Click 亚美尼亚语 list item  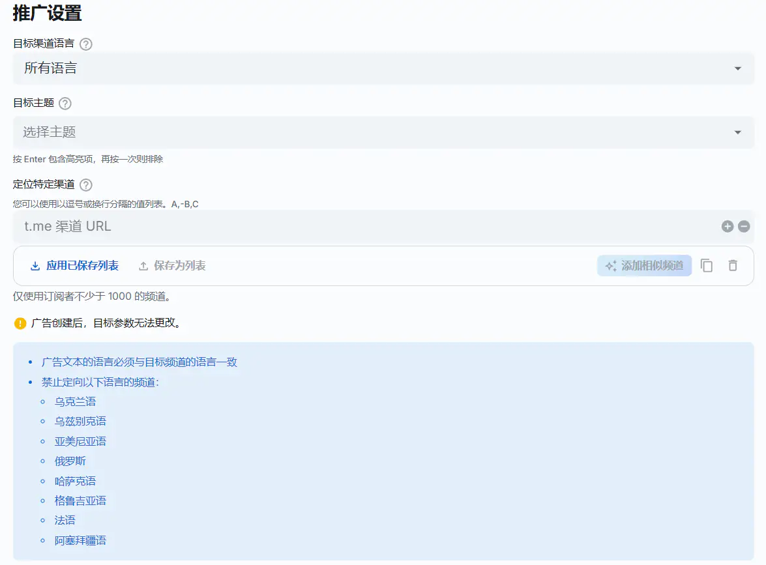80,441
